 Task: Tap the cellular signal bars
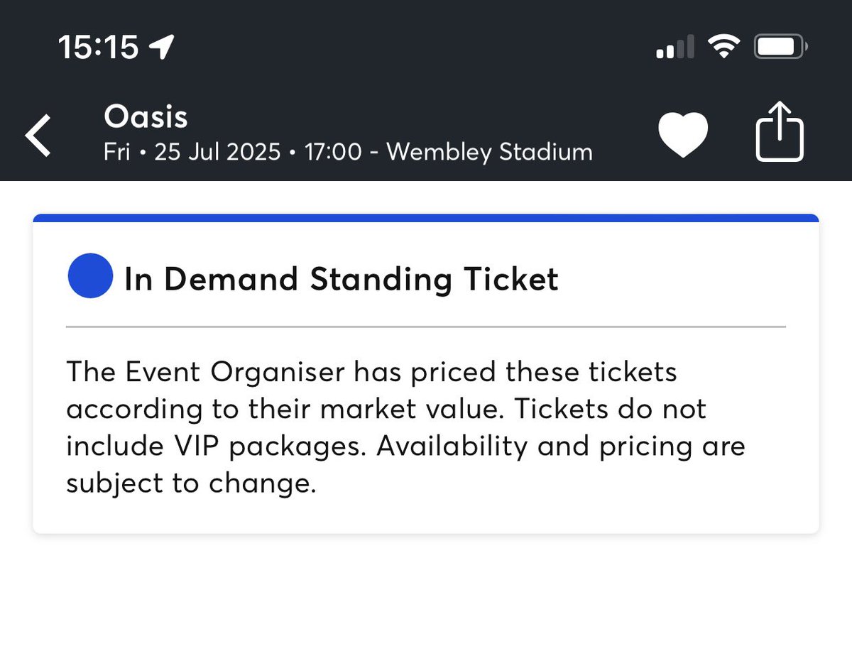coord(675,48)
